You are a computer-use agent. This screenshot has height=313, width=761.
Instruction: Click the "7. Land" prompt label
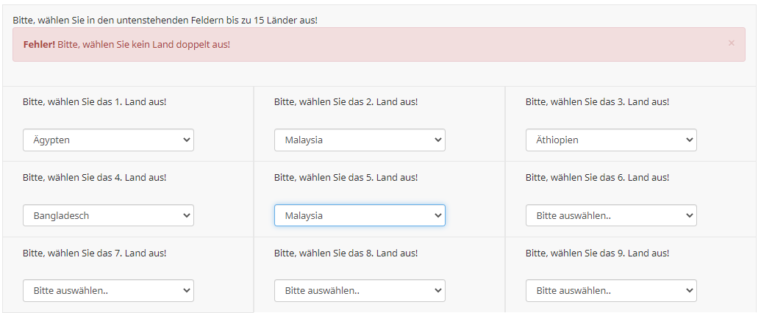coord(95,253)
